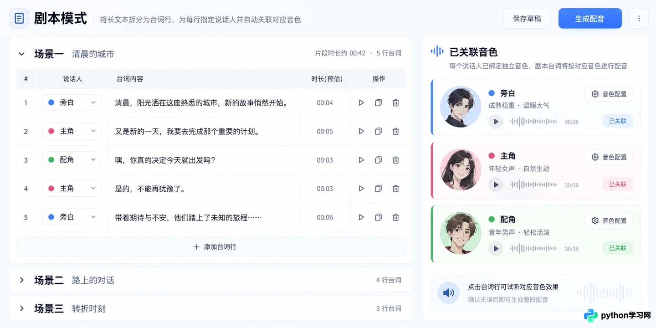Duplicate row 2 line 又是新的一天
The height and width of the screenshot is (328, 656).
pyautogui.click(x=378, y=131)
